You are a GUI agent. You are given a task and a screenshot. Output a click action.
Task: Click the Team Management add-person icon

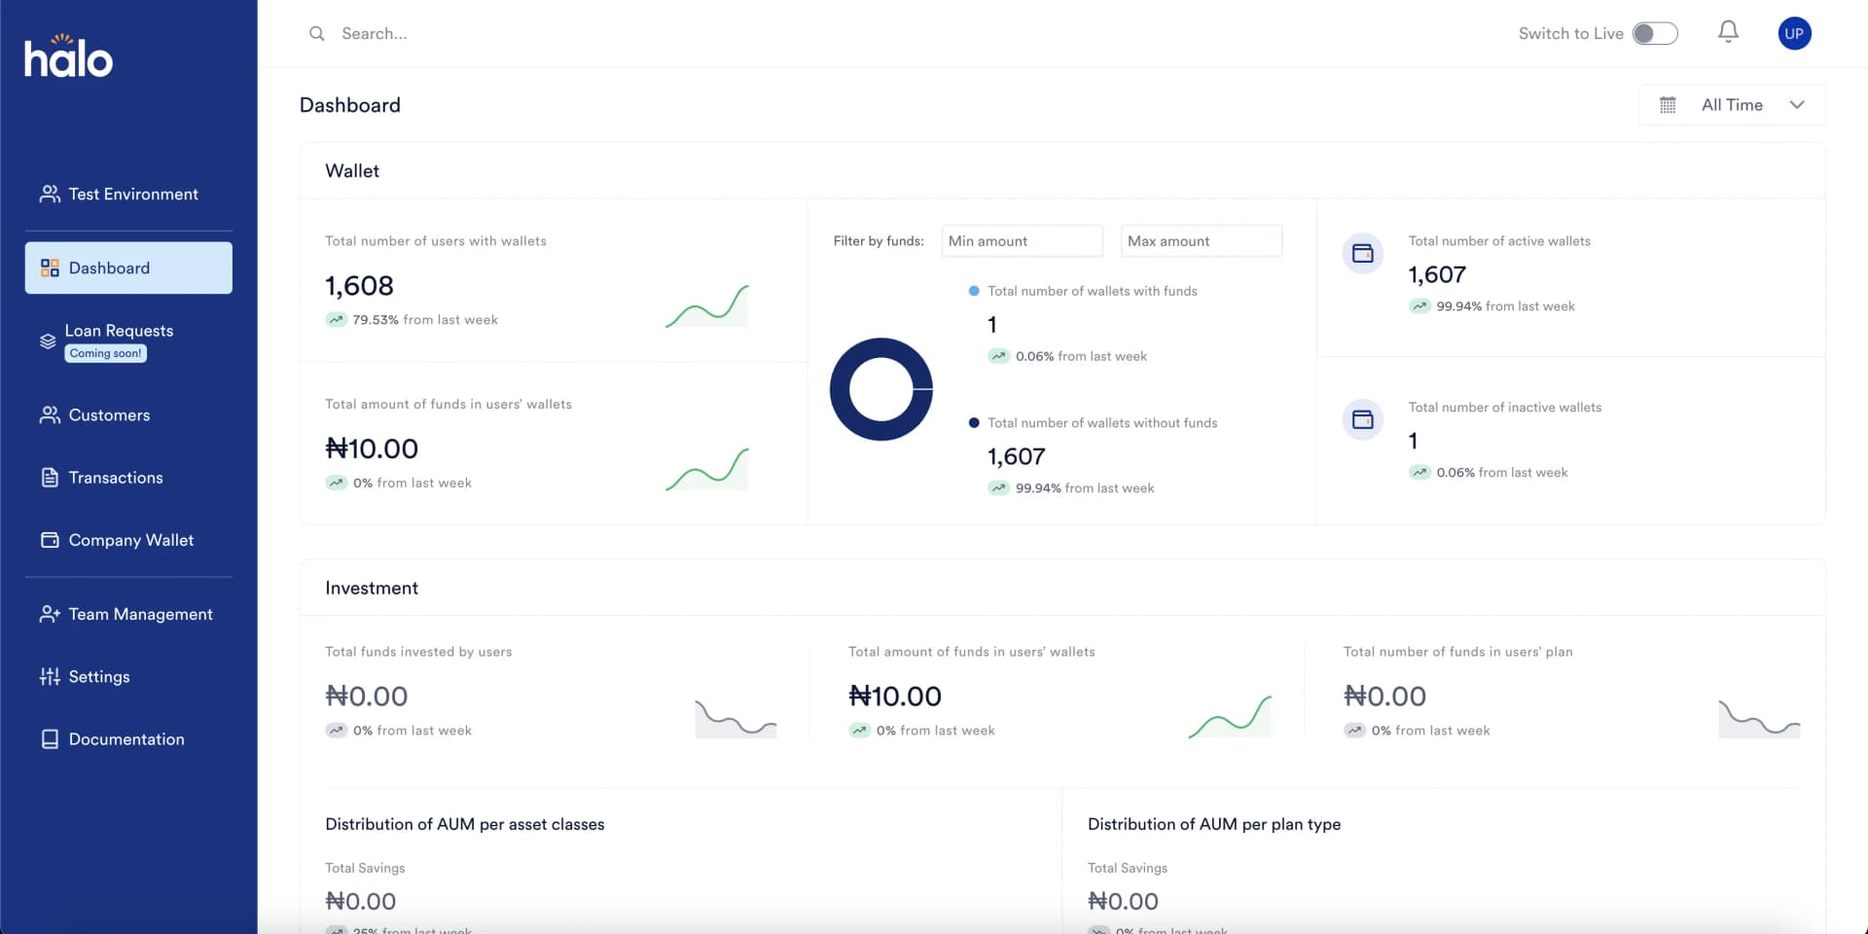click(50, 614)
